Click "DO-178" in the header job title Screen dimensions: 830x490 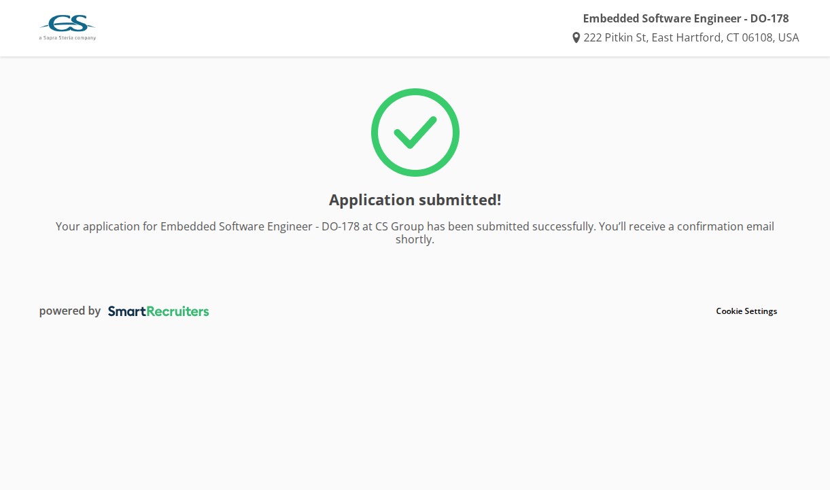(770, 18)
